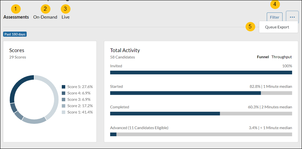Choose Queue Export from the menu
This screenshot has height=149, width=302.
click(x=277, y=27)
